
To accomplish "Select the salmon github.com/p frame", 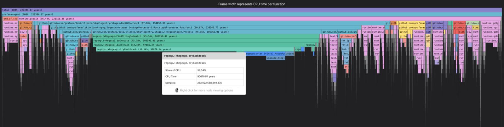I will coord(348,36).
